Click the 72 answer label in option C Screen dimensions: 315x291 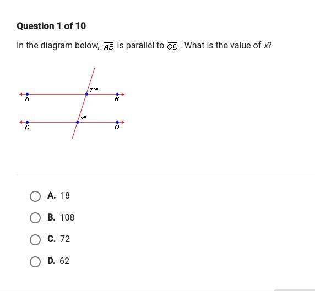tap(65, 239)
